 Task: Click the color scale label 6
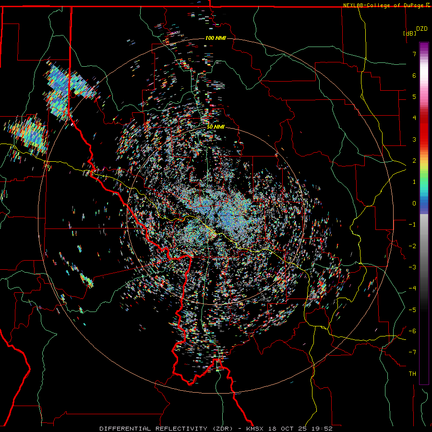pyautogui.click(x=414, y=75)
